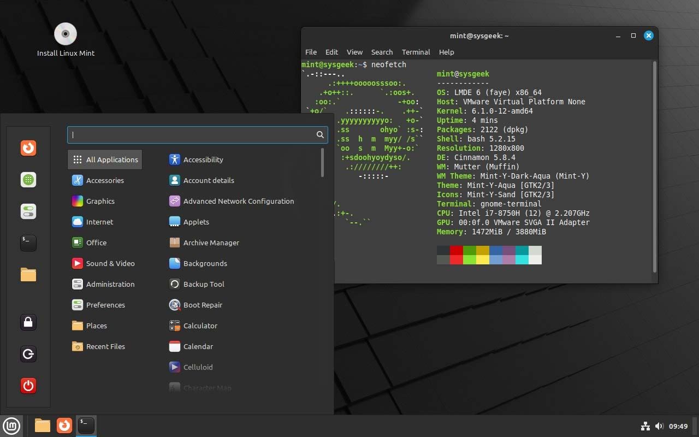Open the network icon in the system tray
699x437 pixels.
645,426
